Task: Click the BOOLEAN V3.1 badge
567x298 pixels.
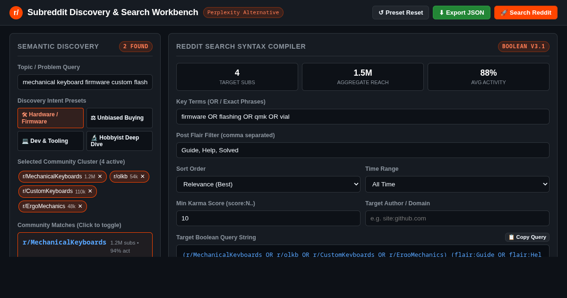Action: click(524, 46)
